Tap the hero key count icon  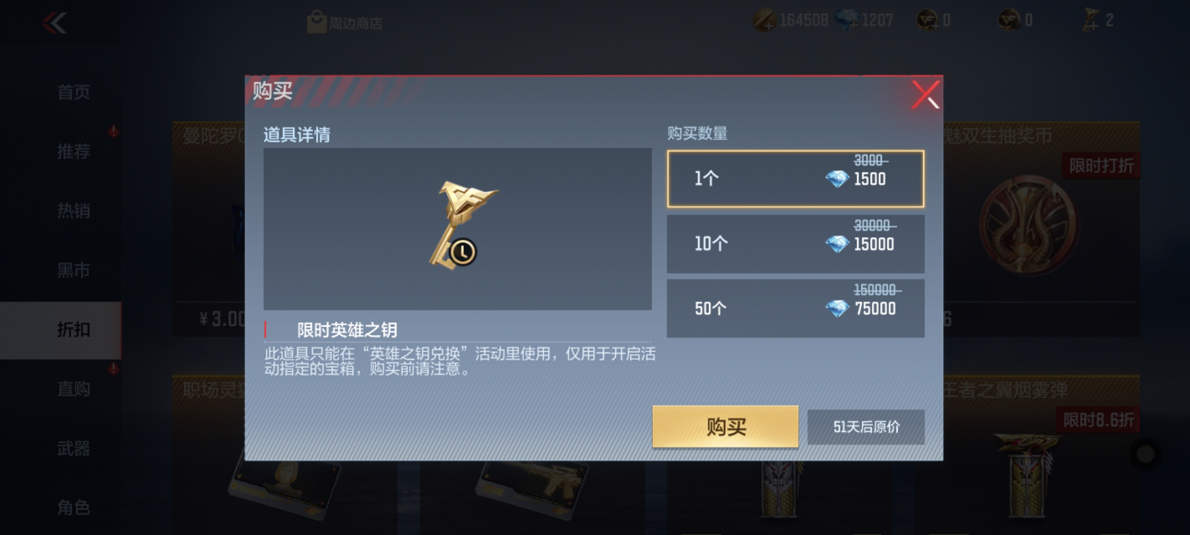(x=1091, y=20)
